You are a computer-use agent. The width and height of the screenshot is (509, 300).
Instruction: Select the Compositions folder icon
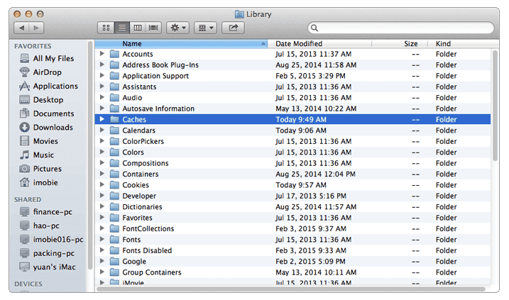114,163
